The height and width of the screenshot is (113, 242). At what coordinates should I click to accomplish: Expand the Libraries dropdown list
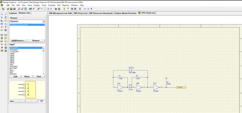coord(43,21)
